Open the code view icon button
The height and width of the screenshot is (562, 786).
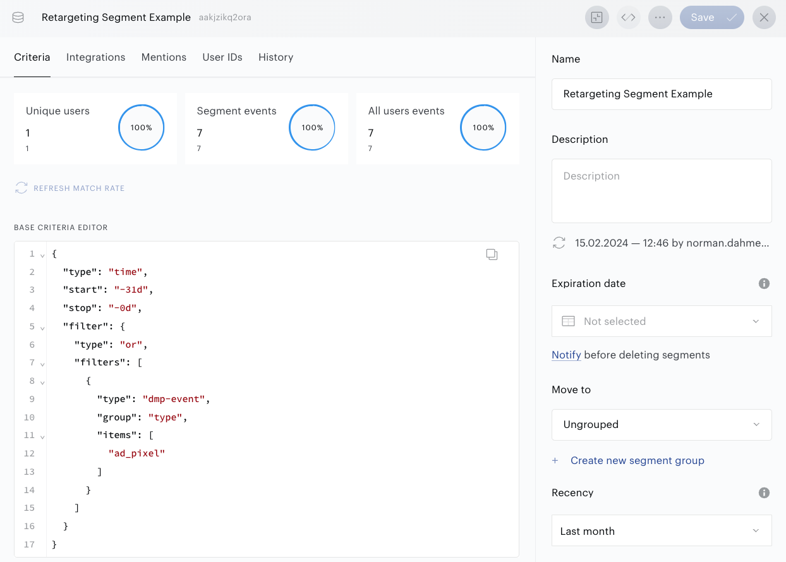pyautogui.click(x=628, y=18)
